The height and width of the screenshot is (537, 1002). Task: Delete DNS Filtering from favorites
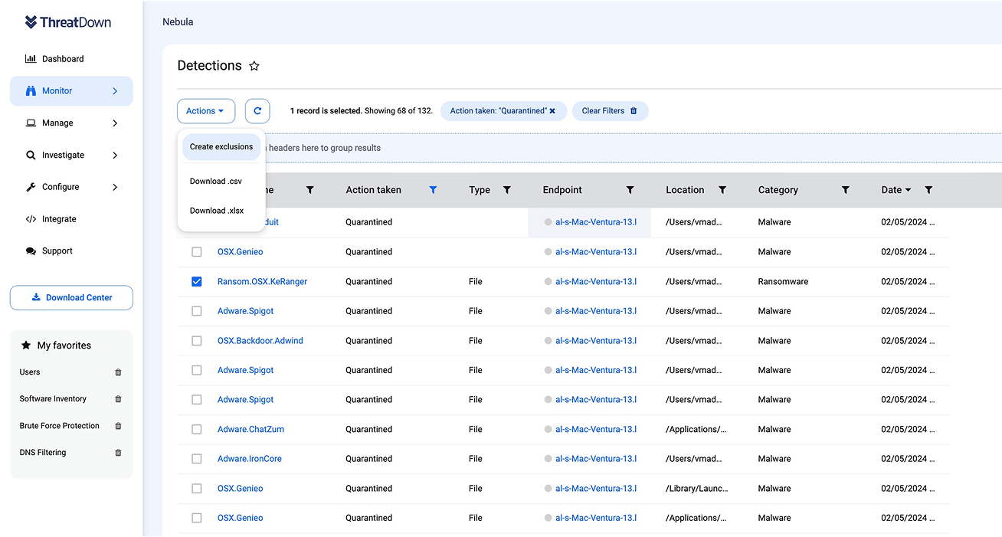[118, 453]
